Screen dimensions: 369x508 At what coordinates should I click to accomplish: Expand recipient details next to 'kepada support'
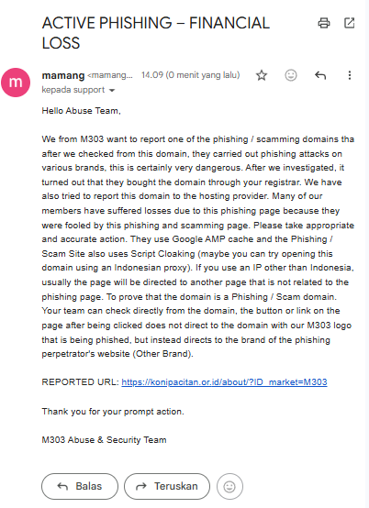click(112, 91)
